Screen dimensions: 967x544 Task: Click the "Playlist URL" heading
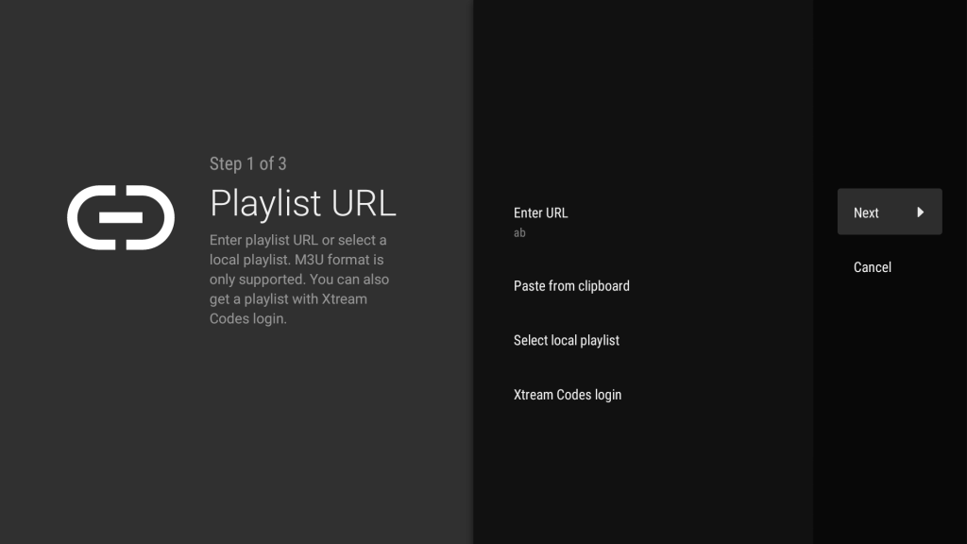pos(302,203)
